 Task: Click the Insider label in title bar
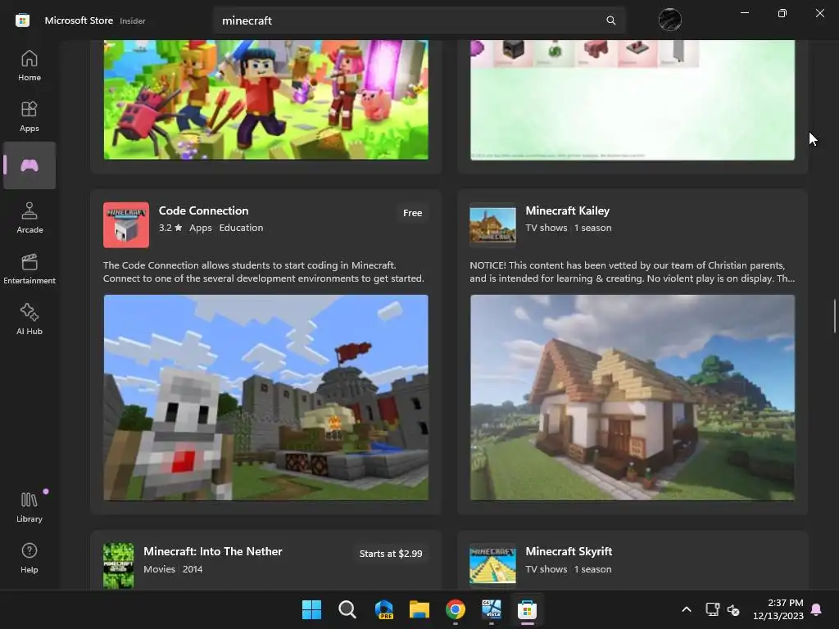pos(133,20)
